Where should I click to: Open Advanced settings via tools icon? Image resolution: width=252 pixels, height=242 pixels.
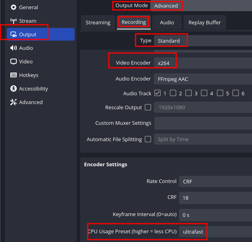(14, 102)
